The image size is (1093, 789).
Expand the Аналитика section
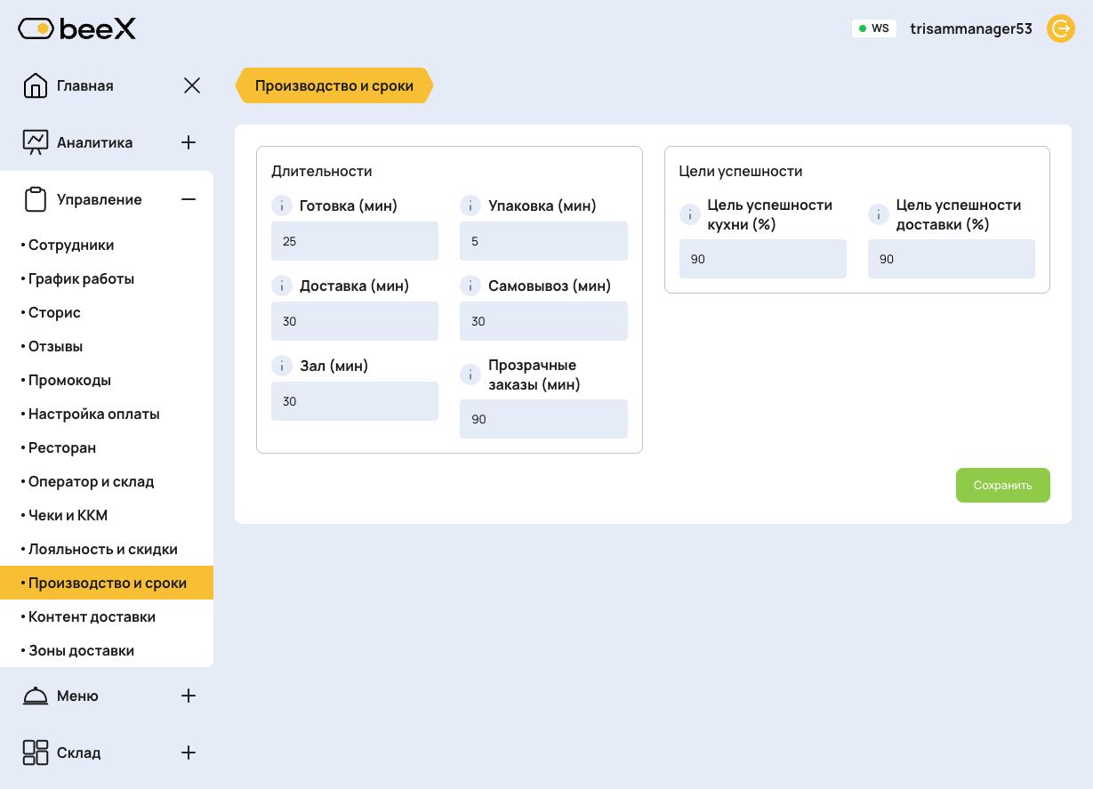pos(189,142)
